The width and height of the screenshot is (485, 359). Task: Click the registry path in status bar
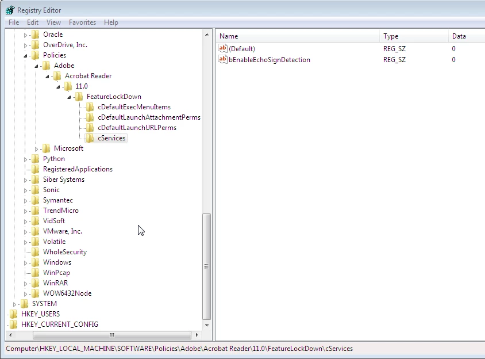click(179, 349)
